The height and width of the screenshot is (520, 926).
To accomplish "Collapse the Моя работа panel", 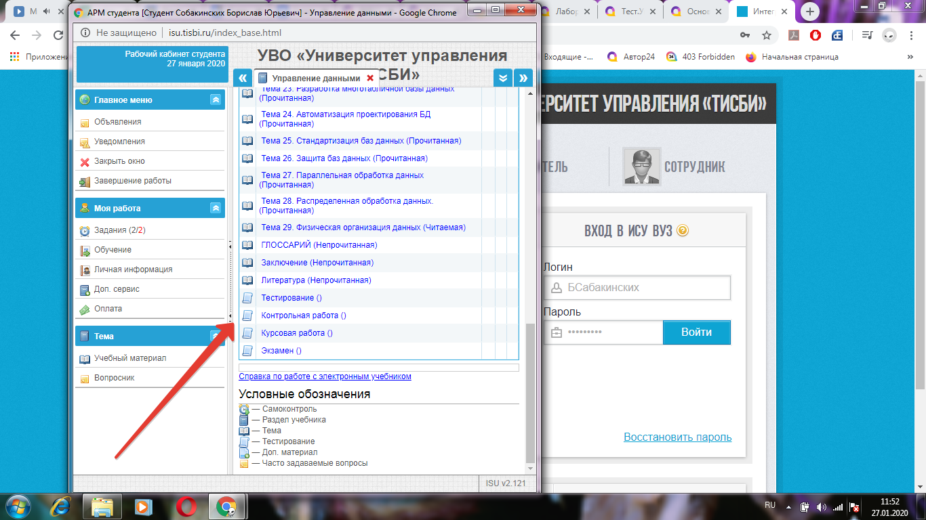I will tap(216, 208).
